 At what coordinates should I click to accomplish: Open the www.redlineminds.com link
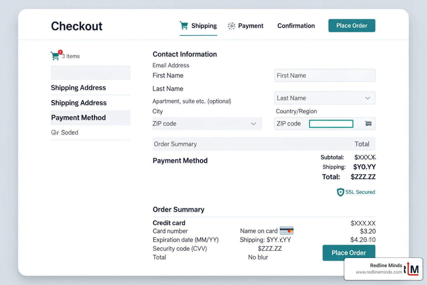coord(378,272)
